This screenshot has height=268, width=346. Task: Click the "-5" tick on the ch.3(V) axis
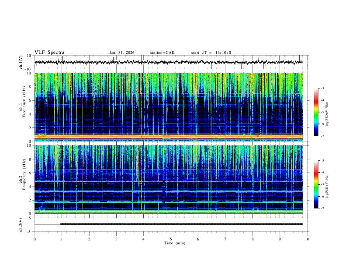pos(30,232)
